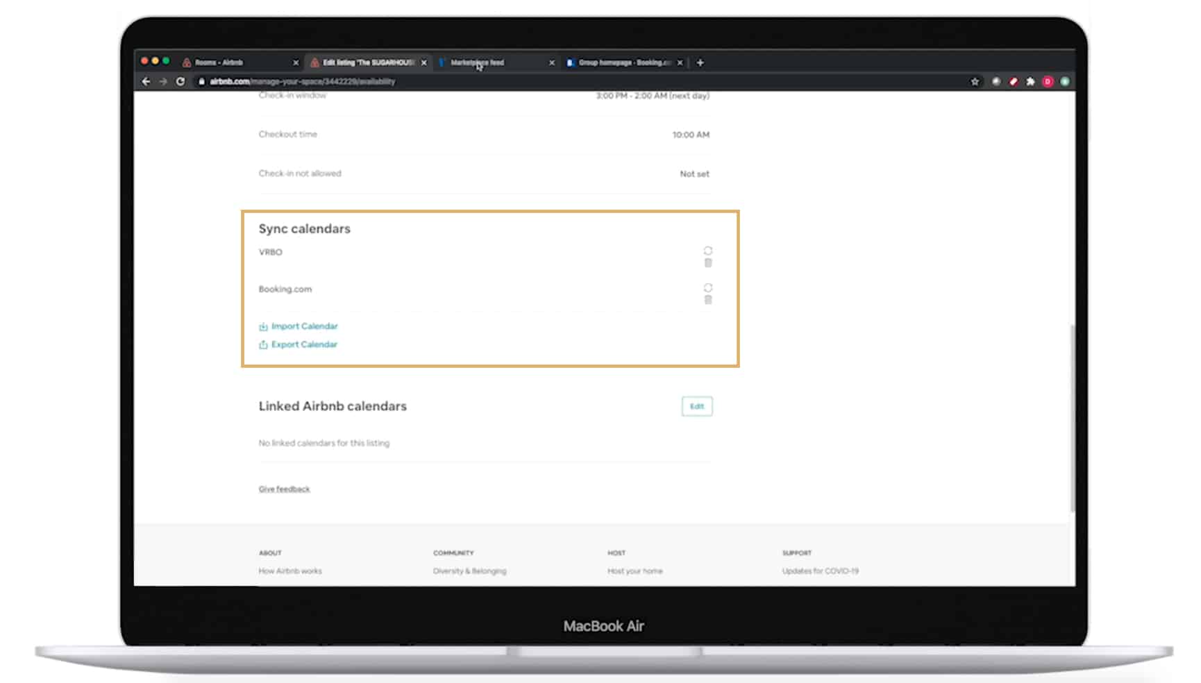The height and width of the screenshot is (683, 1201).
Task: Refresh the VRBO calendar sync
Action: click(707, 251)
